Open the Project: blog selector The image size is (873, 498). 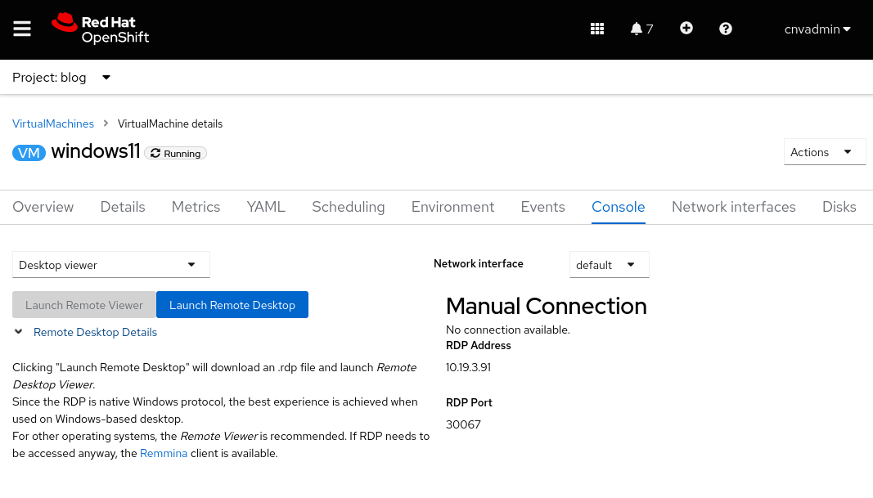pyautogui.click(x=61, y=78)
